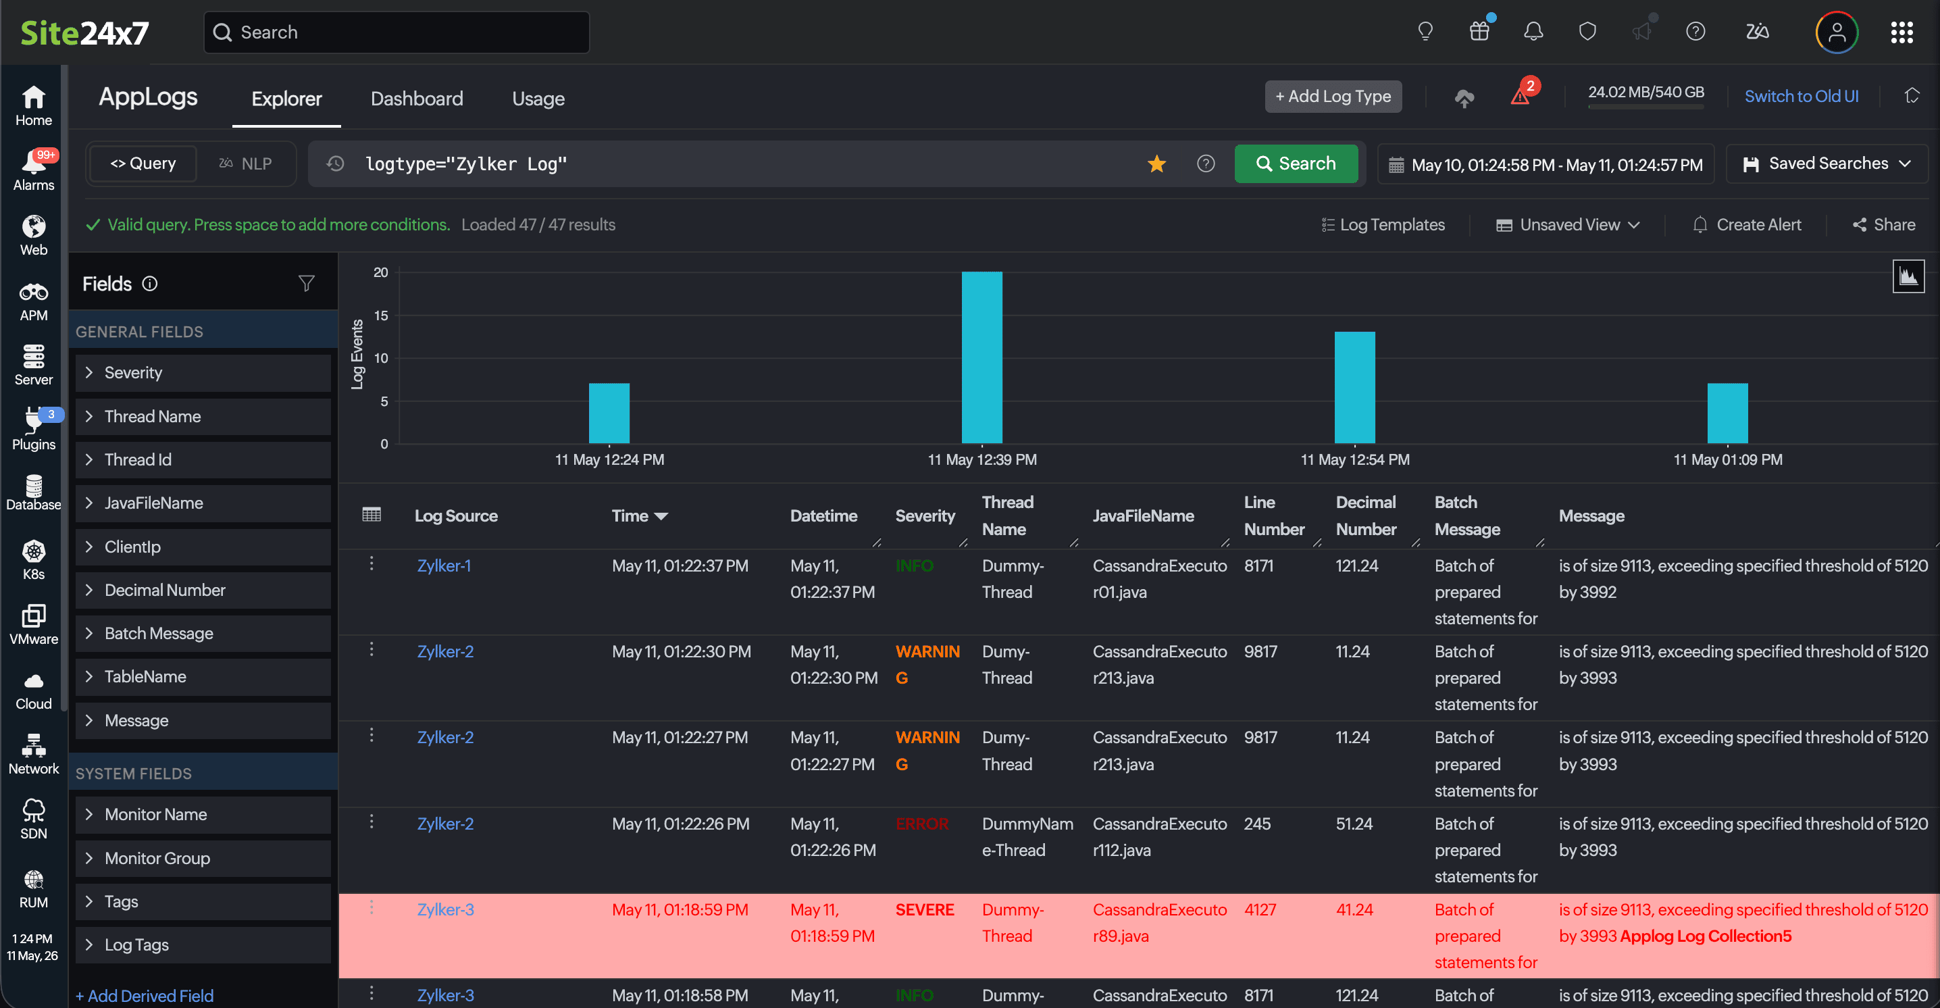Viewport: 1940px width, 1008px height.
Task: Open Network monitoring
Action: (33, 754)
